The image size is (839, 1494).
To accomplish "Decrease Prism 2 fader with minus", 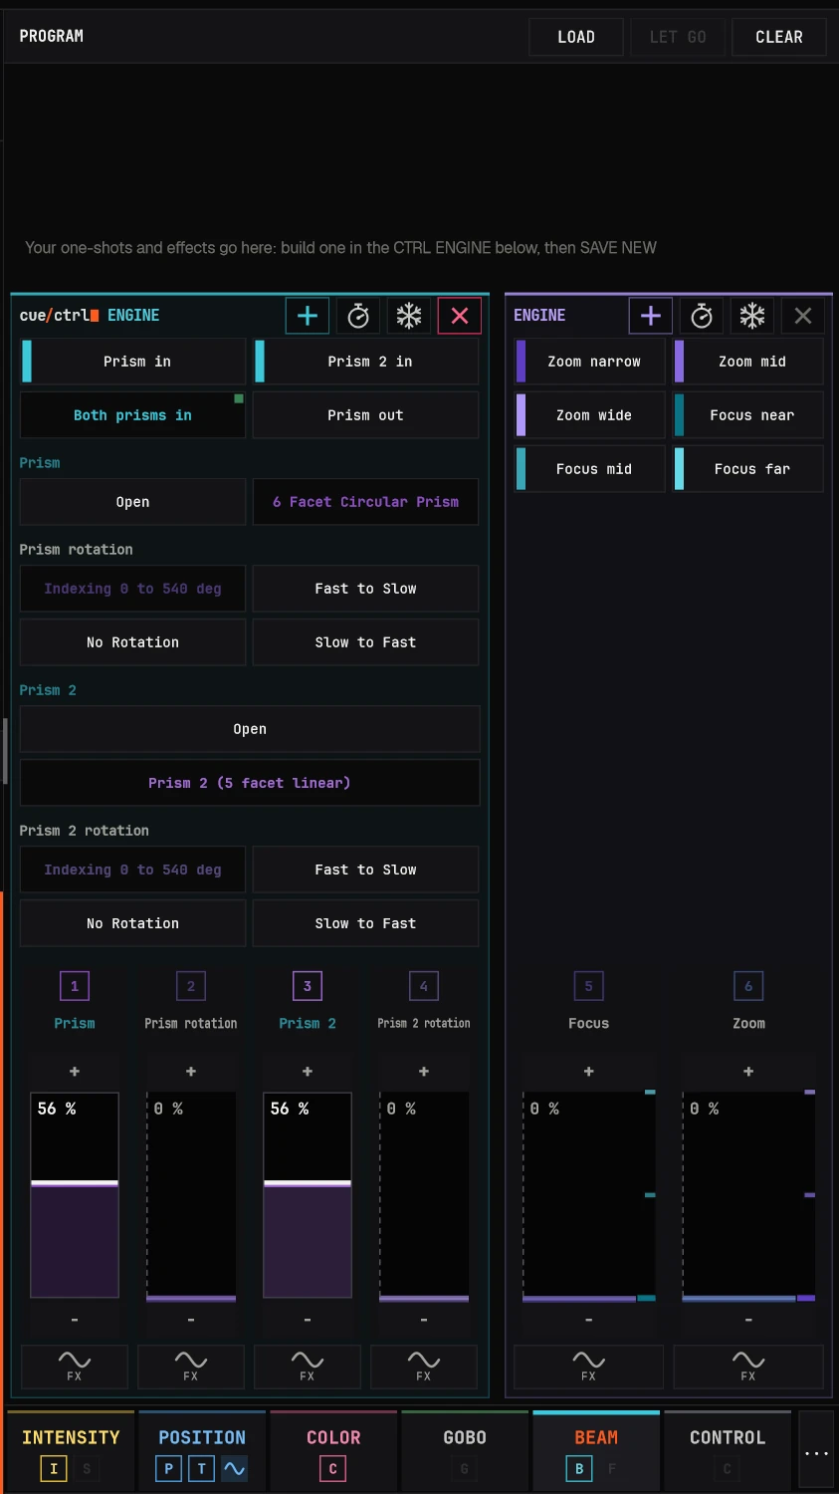I will (x=308, y=1320).
